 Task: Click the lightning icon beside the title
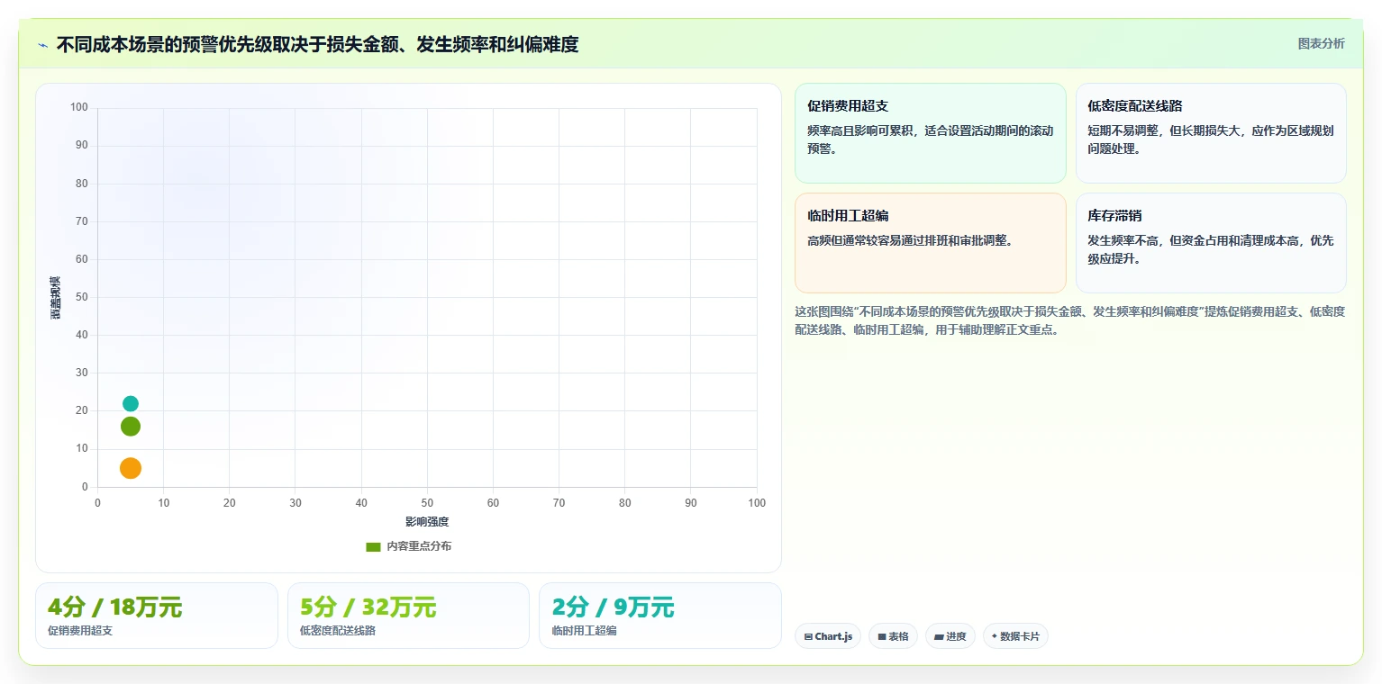coord(43,44)
